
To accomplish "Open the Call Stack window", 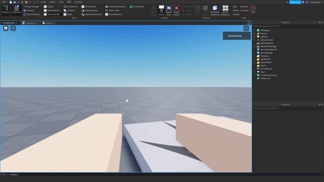I will click(69, 10).
